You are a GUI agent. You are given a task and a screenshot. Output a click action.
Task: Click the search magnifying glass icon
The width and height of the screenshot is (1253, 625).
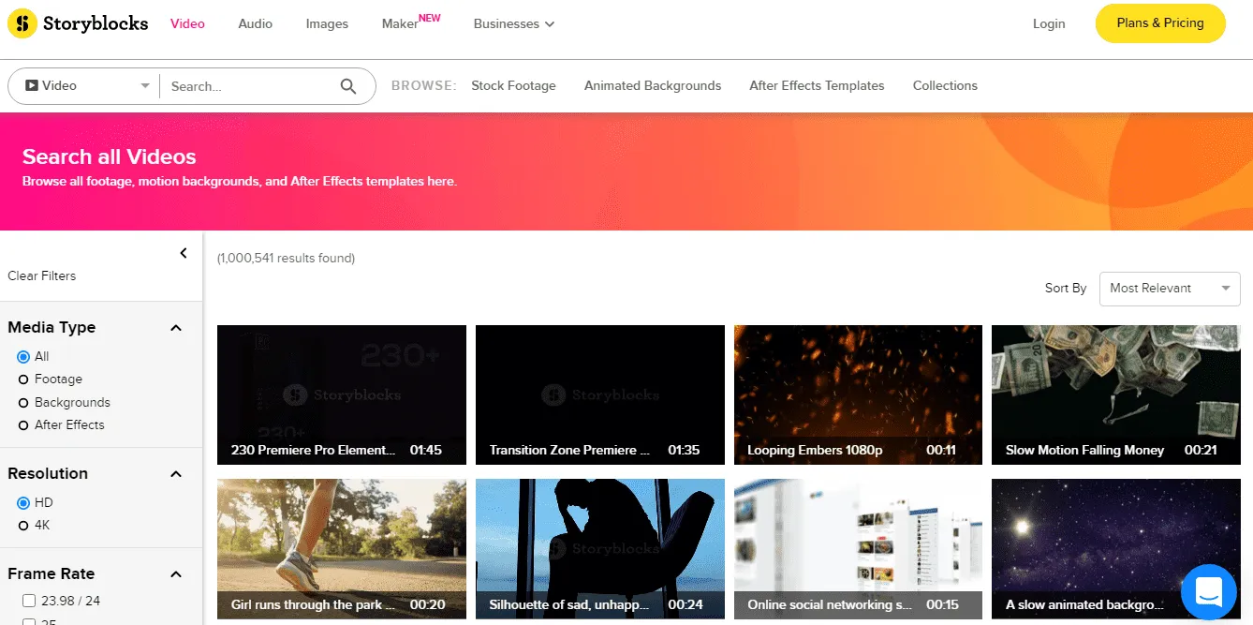tap(348, 86)
